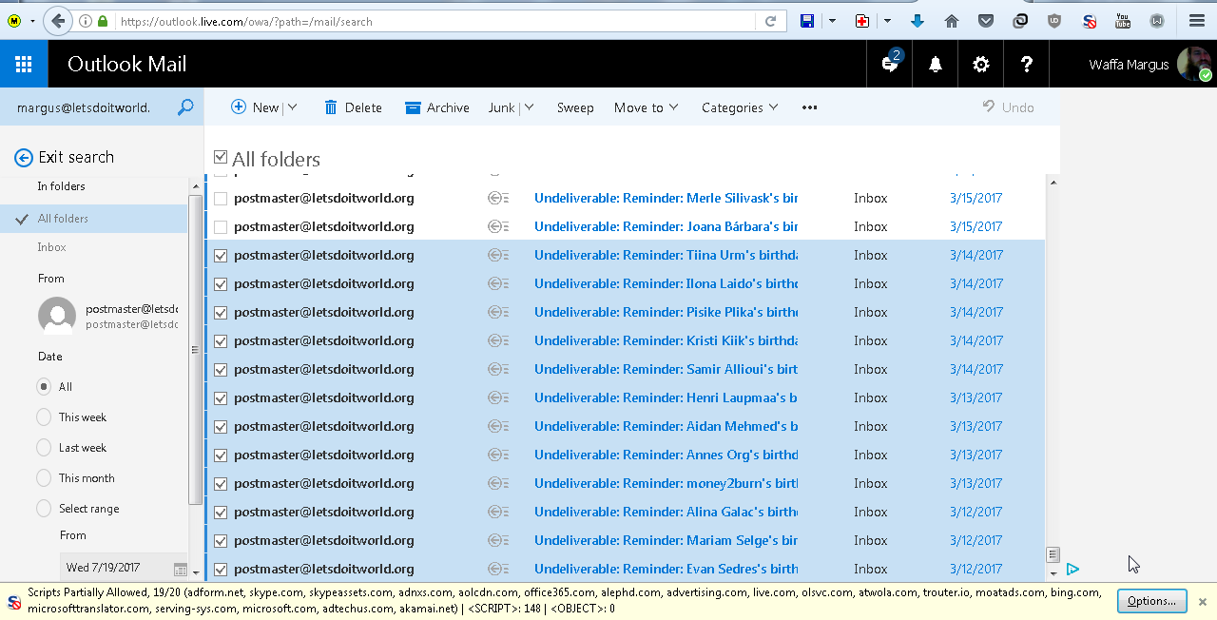Click the Pocket icon in browser toolbar
The image size is (1217, 620).
click(986, 21)
